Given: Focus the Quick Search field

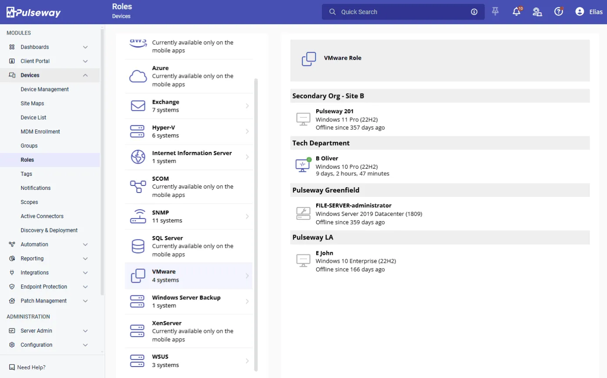Looking at the screenshot, I should point(403,12).
